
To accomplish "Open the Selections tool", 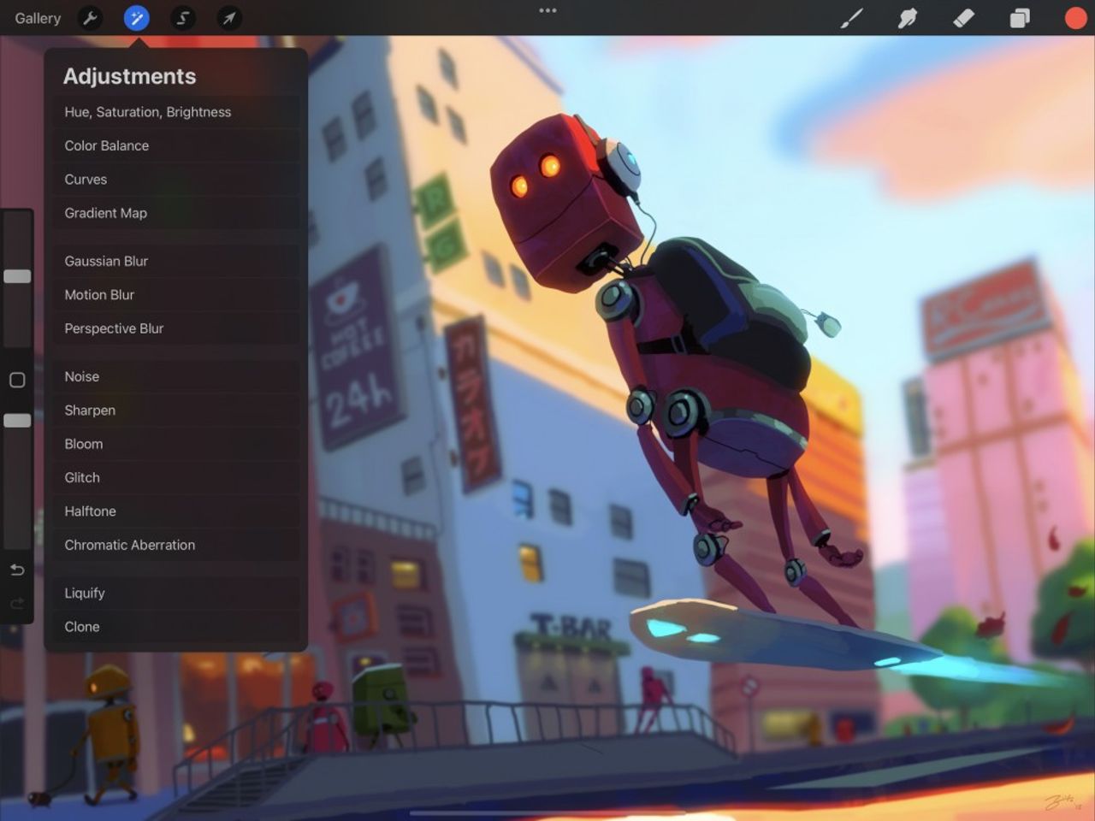I will tap(182, 18).
